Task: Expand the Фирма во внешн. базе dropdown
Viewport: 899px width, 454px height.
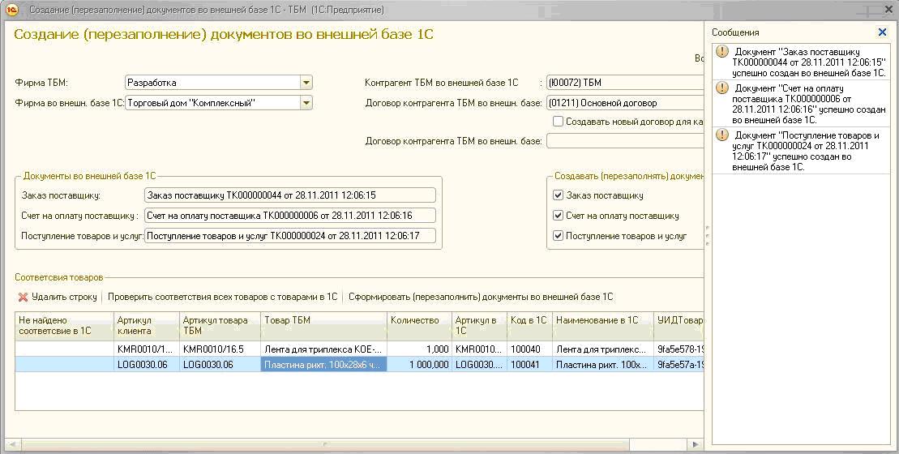Action: click(306, 103)
